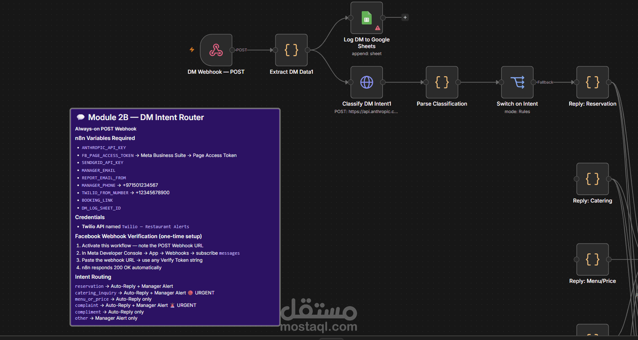Image resolution: width=638 pixels, height=340 pixels.
Task: Click the DM_LOG_SHEET_ID variable text
Action: [101, 208]
